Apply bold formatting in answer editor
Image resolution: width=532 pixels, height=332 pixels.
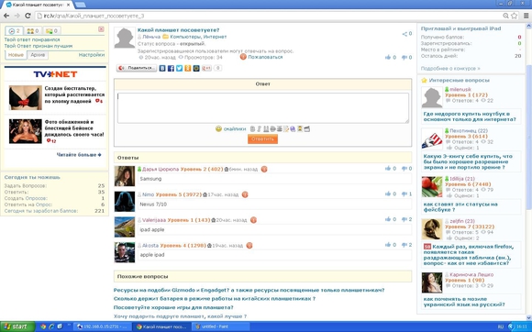coord(252,129)
